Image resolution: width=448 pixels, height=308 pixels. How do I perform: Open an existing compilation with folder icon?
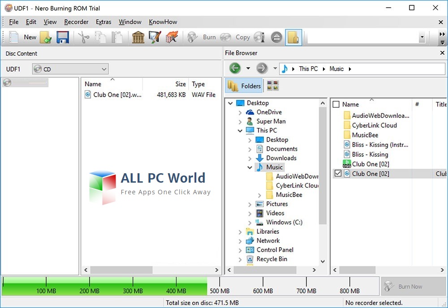(x=46, y=37)
